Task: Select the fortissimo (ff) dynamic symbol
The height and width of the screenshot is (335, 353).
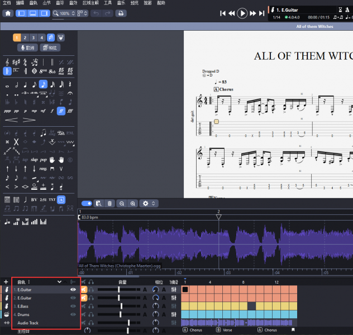Action: [60, 111]
